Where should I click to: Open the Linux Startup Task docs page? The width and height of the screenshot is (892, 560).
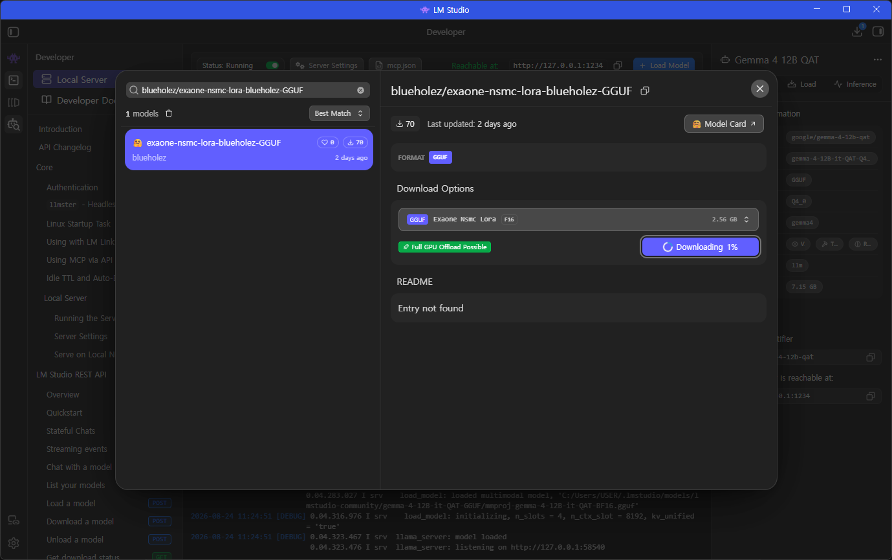coord(78,224)
